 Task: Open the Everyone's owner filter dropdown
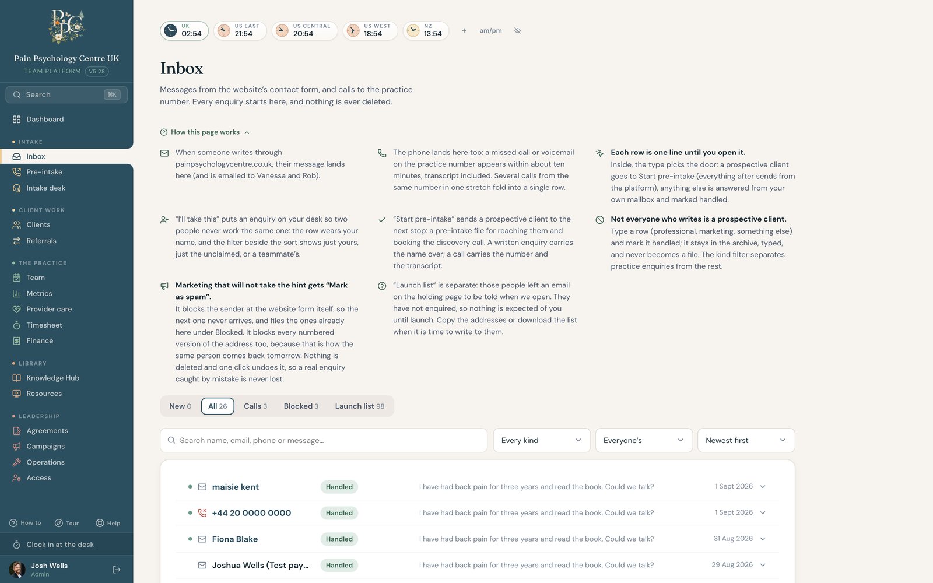(644, 441)
